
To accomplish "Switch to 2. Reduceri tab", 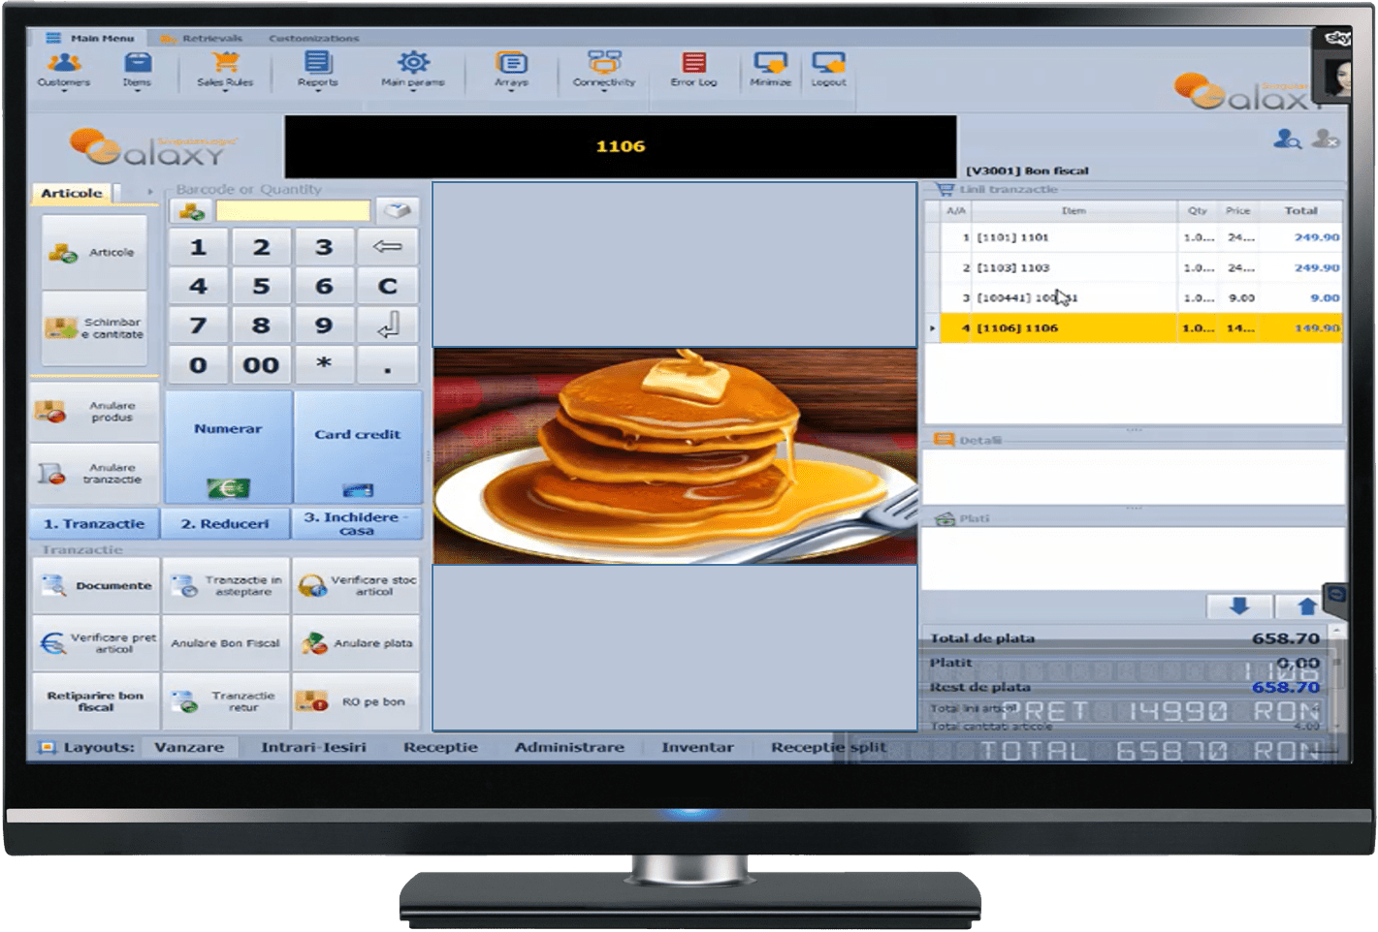I will point(225,523).
